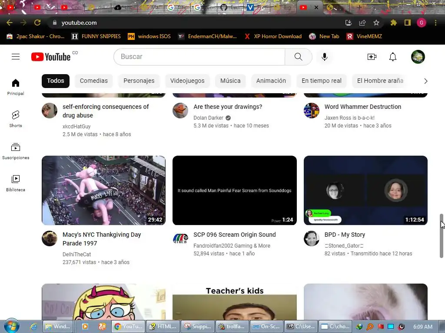Switch to the Snippi... taskbar window

pos(198,326)
